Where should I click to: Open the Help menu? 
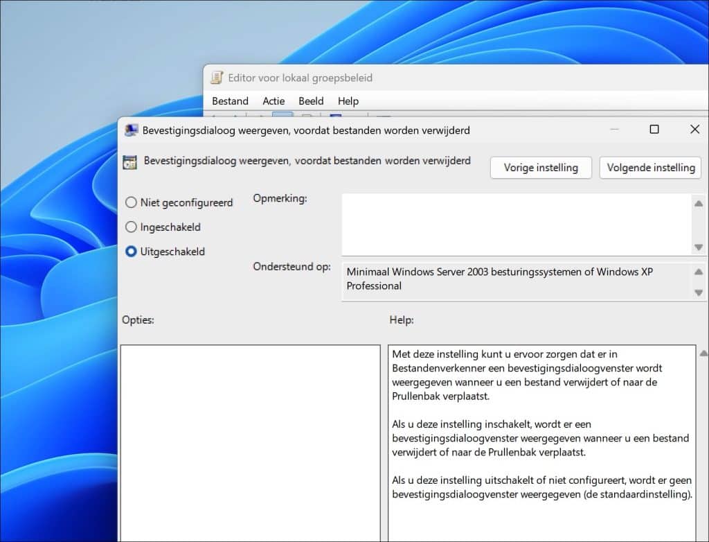348,101
